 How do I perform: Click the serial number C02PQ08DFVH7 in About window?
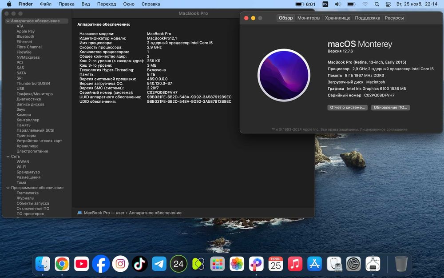(x=379, y=95)
